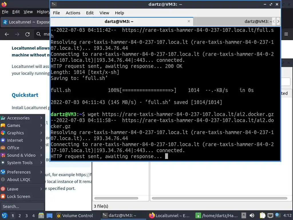Bring Localtunnel Firefox window forward from taskbar

tap(169, 215)
